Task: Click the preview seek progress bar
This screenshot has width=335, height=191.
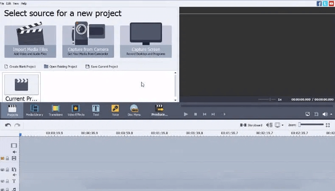Action: click(x=257, y=106)
